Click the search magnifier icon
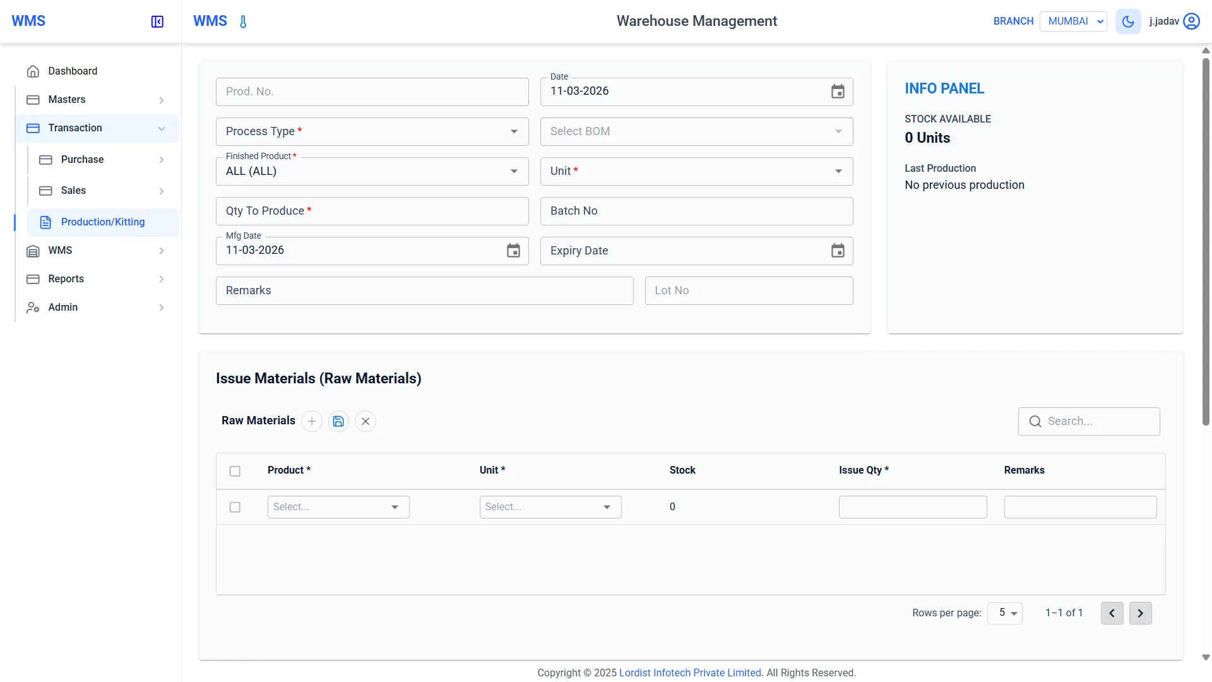This screenshot has height=682, width=1212. 1035,421
